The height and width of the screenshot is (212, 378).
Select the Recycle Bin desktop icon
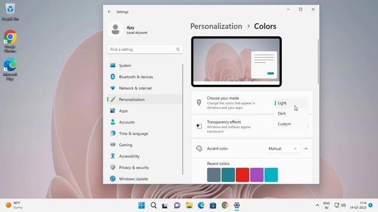10,12
